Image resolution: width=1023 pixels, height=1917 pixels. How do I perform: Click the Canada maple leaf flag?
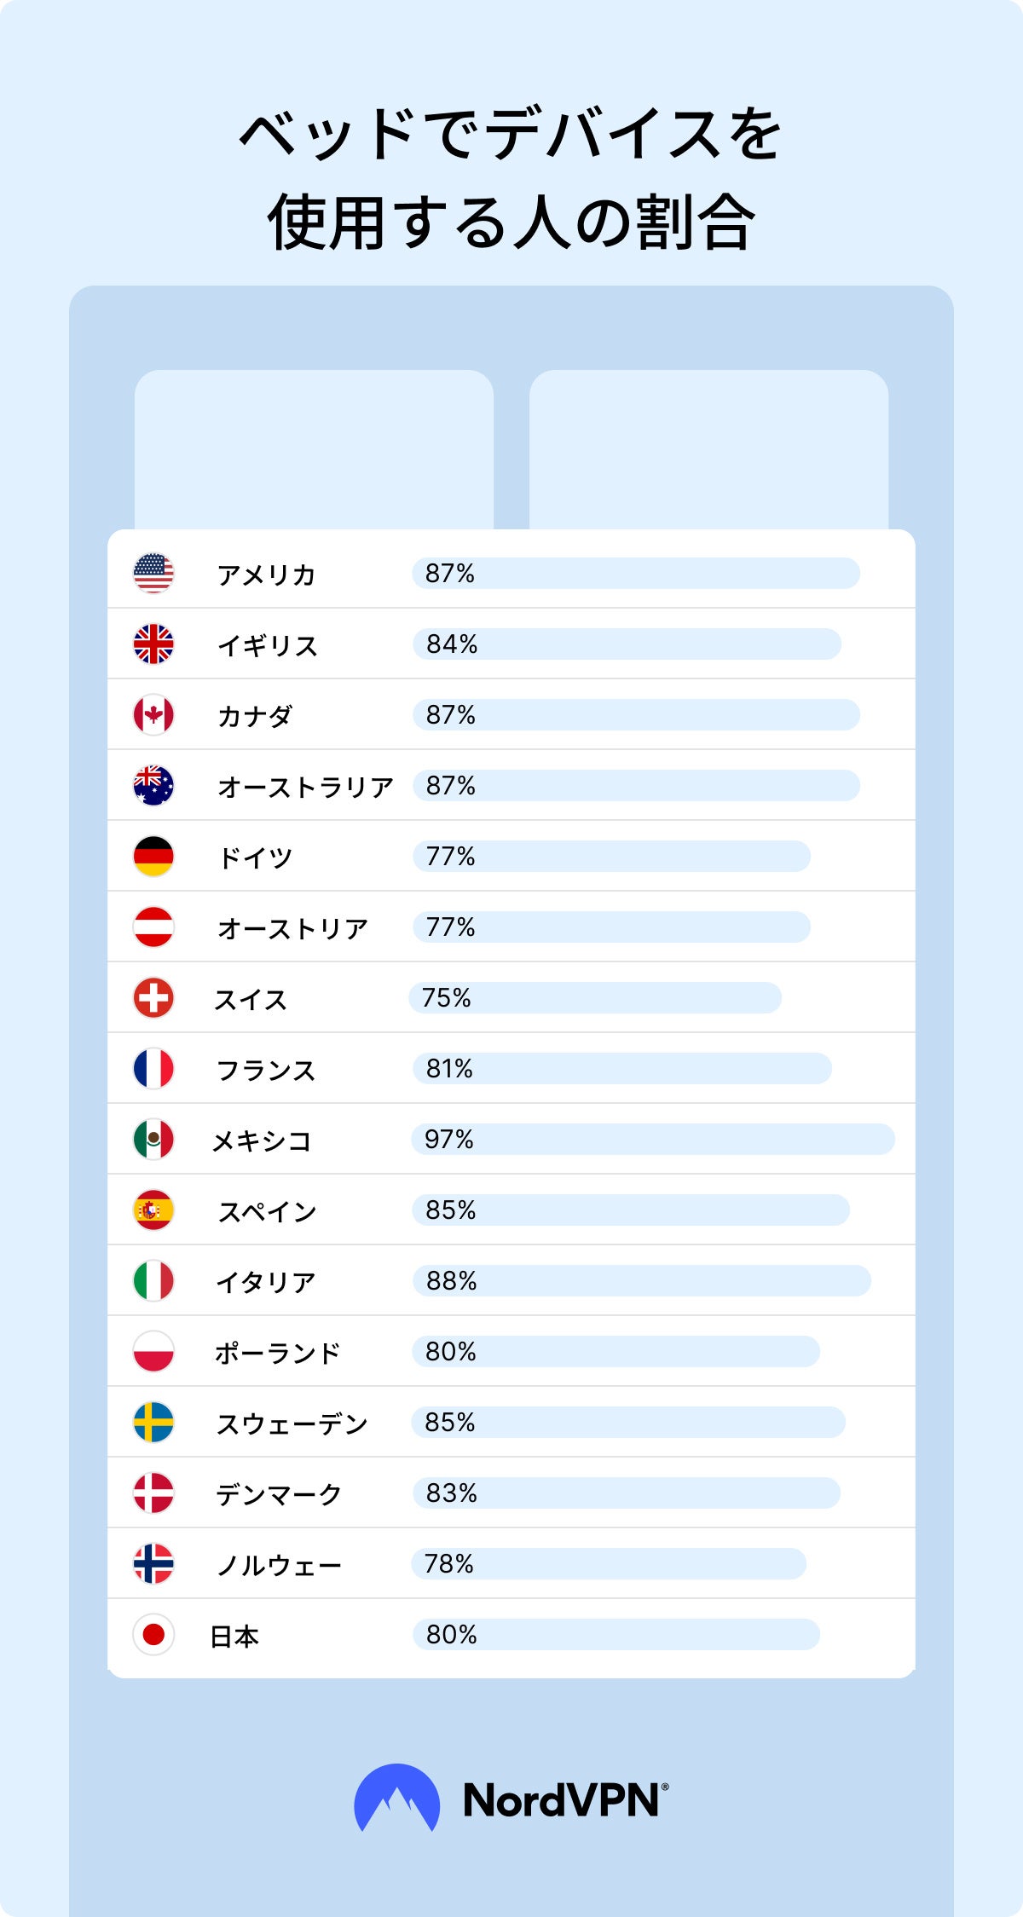pyautogui.click(x=153, y=714)
